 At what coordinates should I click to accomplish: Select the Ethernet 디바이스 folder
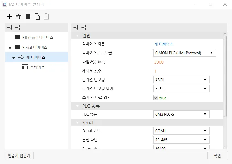point(37,37)
